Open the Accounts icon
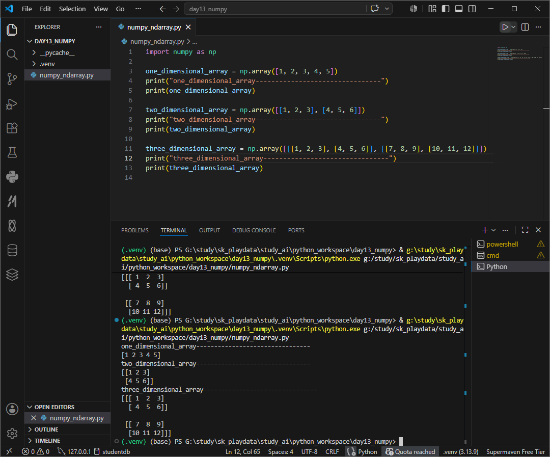 pyautogui.click(x=12, y=409)
